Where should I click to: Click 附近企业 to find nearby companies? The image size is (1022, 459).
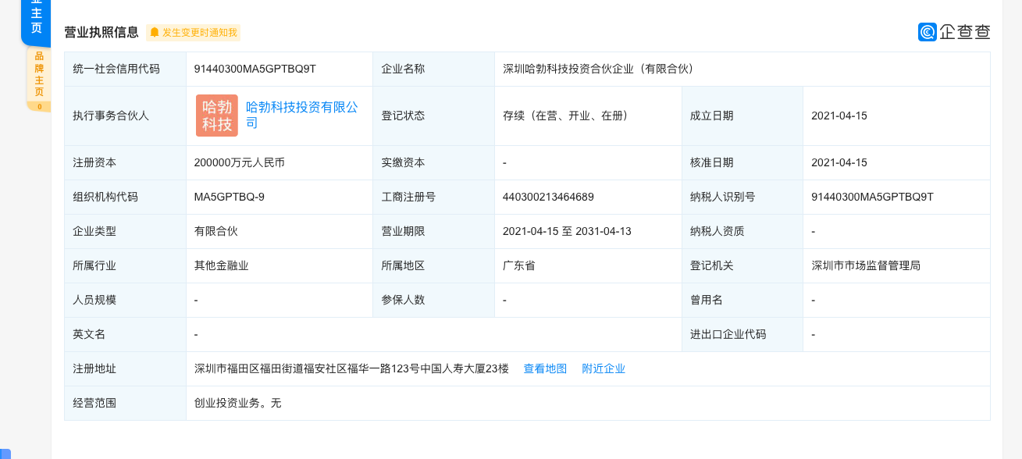(603, 368)
